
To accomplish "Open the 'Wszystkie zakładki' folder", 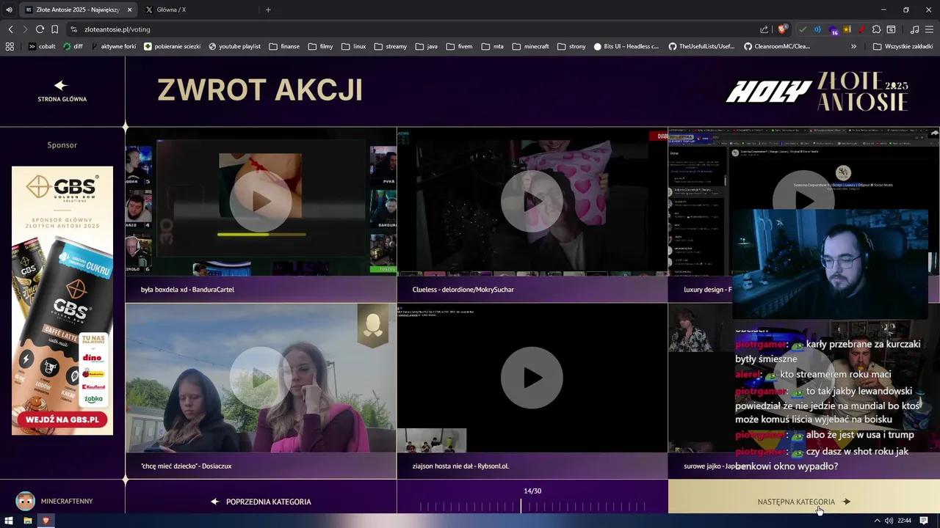I will 903,46.
